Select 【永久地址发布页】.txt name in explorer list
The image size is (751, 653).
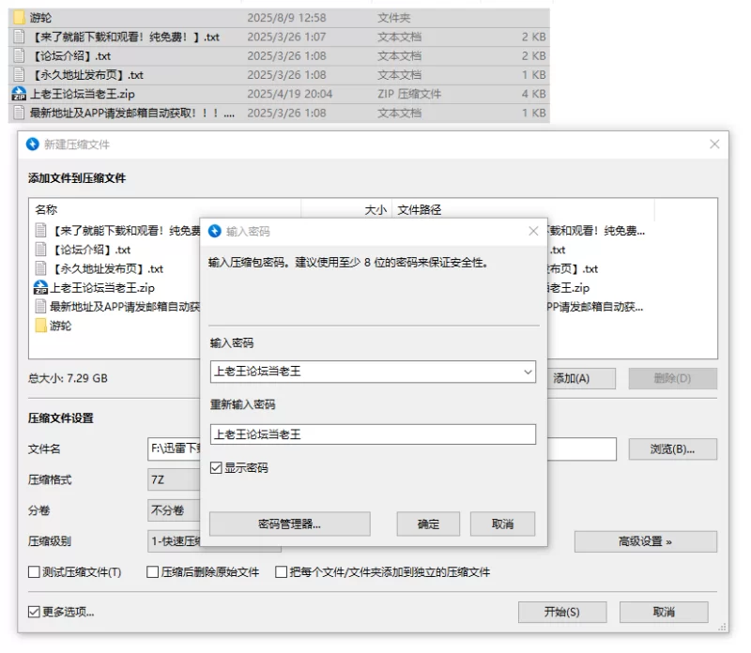coord(86,75)
